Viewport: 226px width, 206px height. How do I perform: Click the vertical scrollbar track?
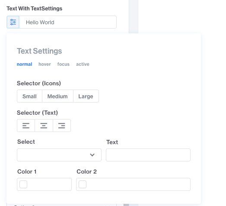coord(134,16)
